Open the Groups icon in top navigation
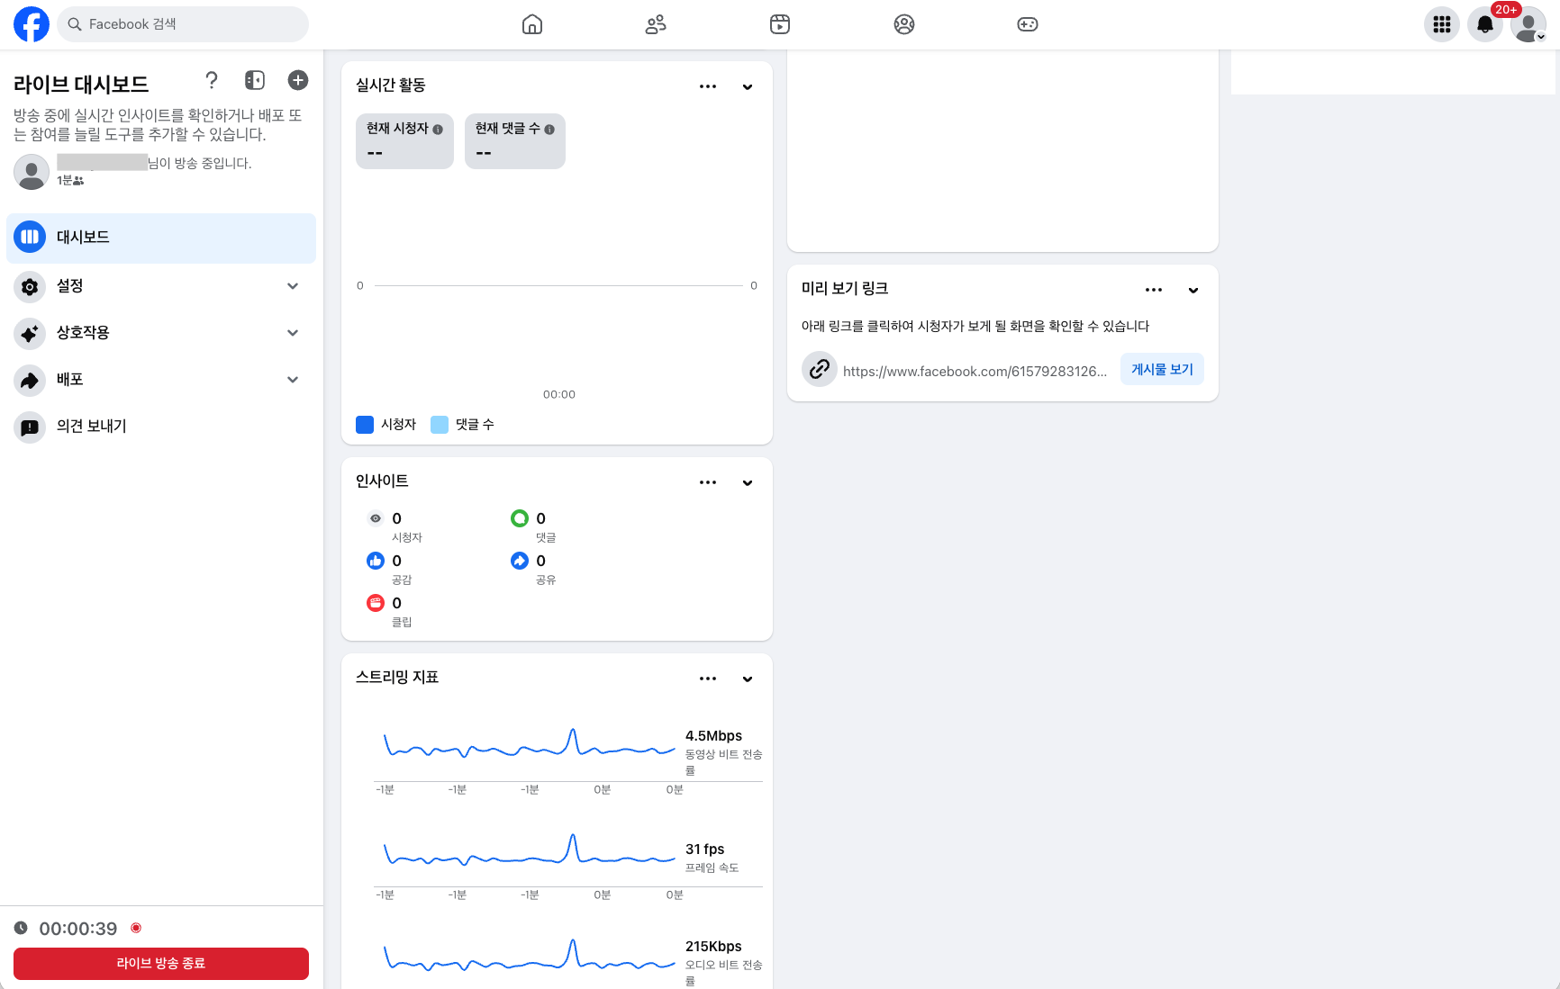The height and width of the screenshot is (989, 1560). tap(904, 24)
